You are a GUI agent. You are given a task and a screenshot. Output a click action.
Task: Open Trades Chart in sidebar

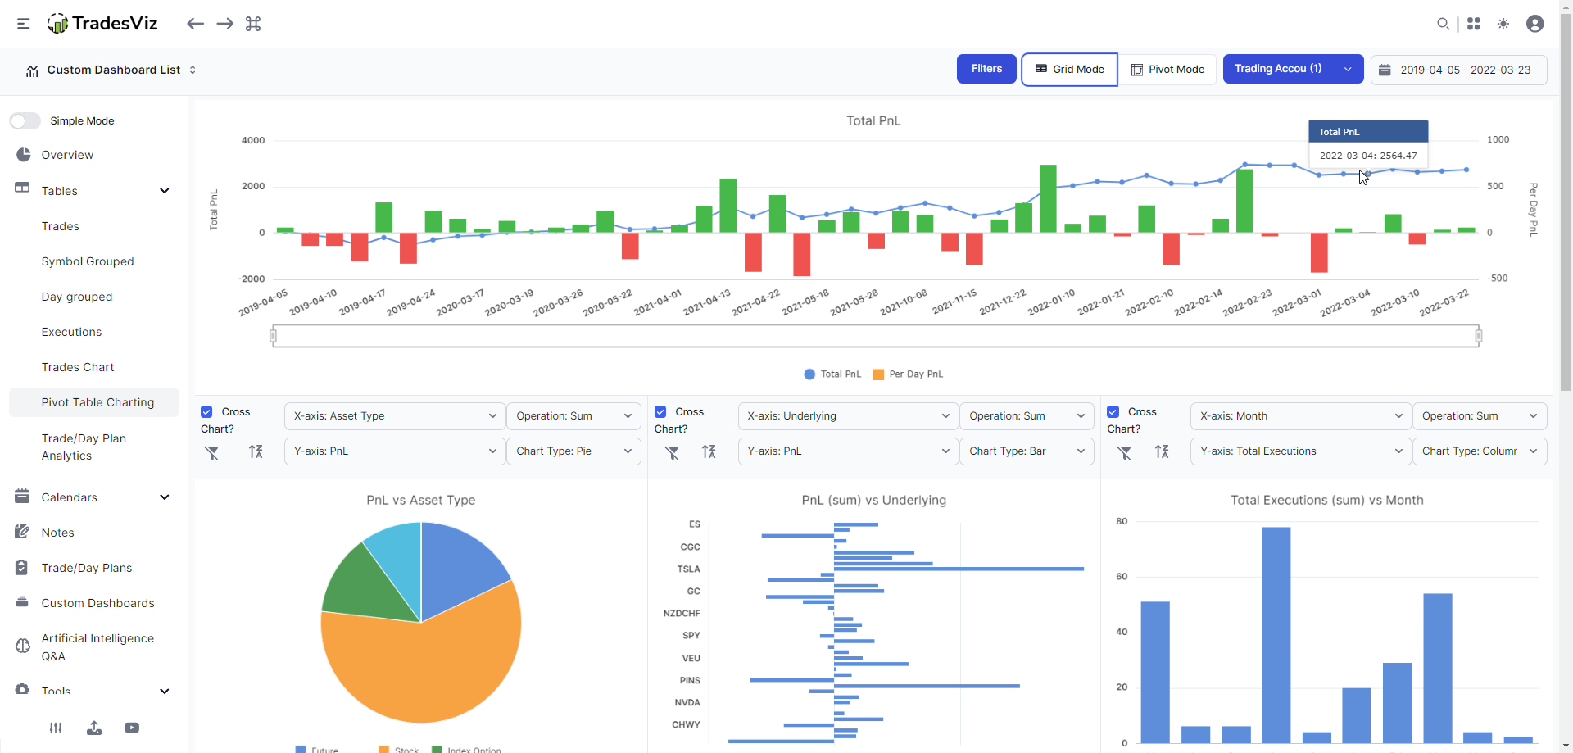pos(78,367)
